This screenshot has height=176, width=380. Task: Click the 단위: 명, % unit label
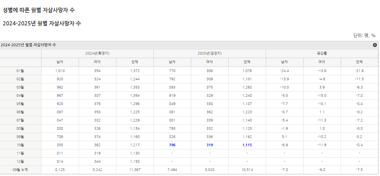[364, 36]
